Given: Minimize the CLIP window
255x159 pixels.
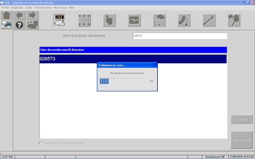Looking at the screenshot, I should click(243, 3).
